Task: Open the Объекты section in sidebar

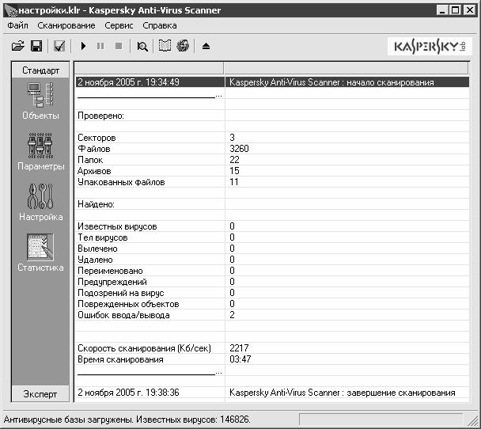Action: 40,101
